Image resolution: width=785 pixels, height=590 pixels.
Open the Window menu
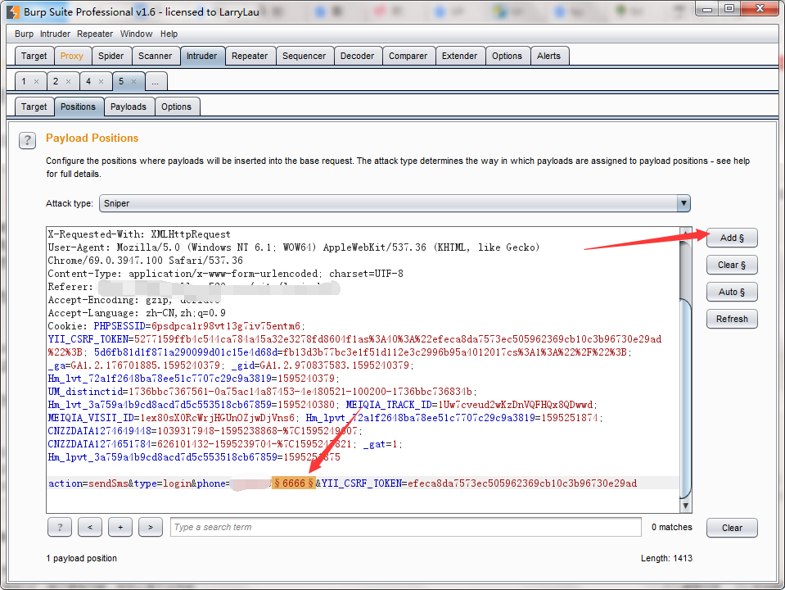(136, 34)
